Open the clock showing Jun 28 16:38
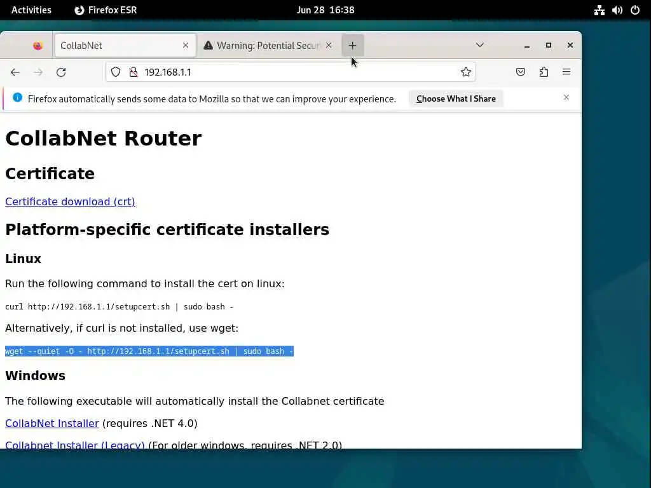Image resolution: width=651 pixels, height=488 pixels. click(325, 10)
